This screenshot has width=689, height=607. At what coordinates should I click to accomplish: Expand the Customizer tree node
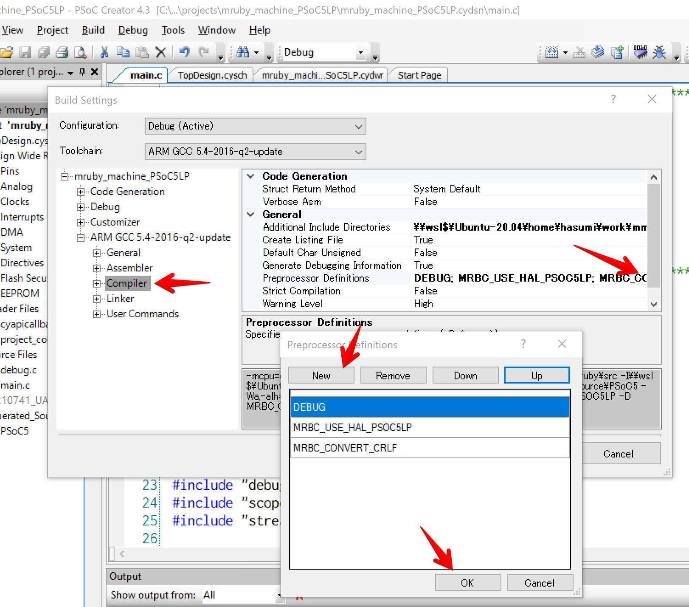tap(81, 223)
